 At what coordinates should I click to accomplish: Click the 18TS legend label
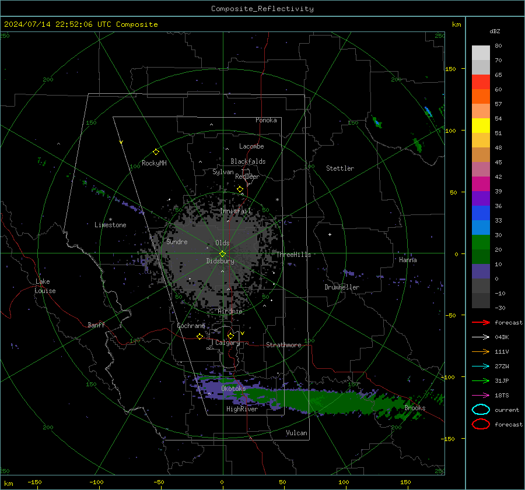pyautogui.click(x=502, y=396)
